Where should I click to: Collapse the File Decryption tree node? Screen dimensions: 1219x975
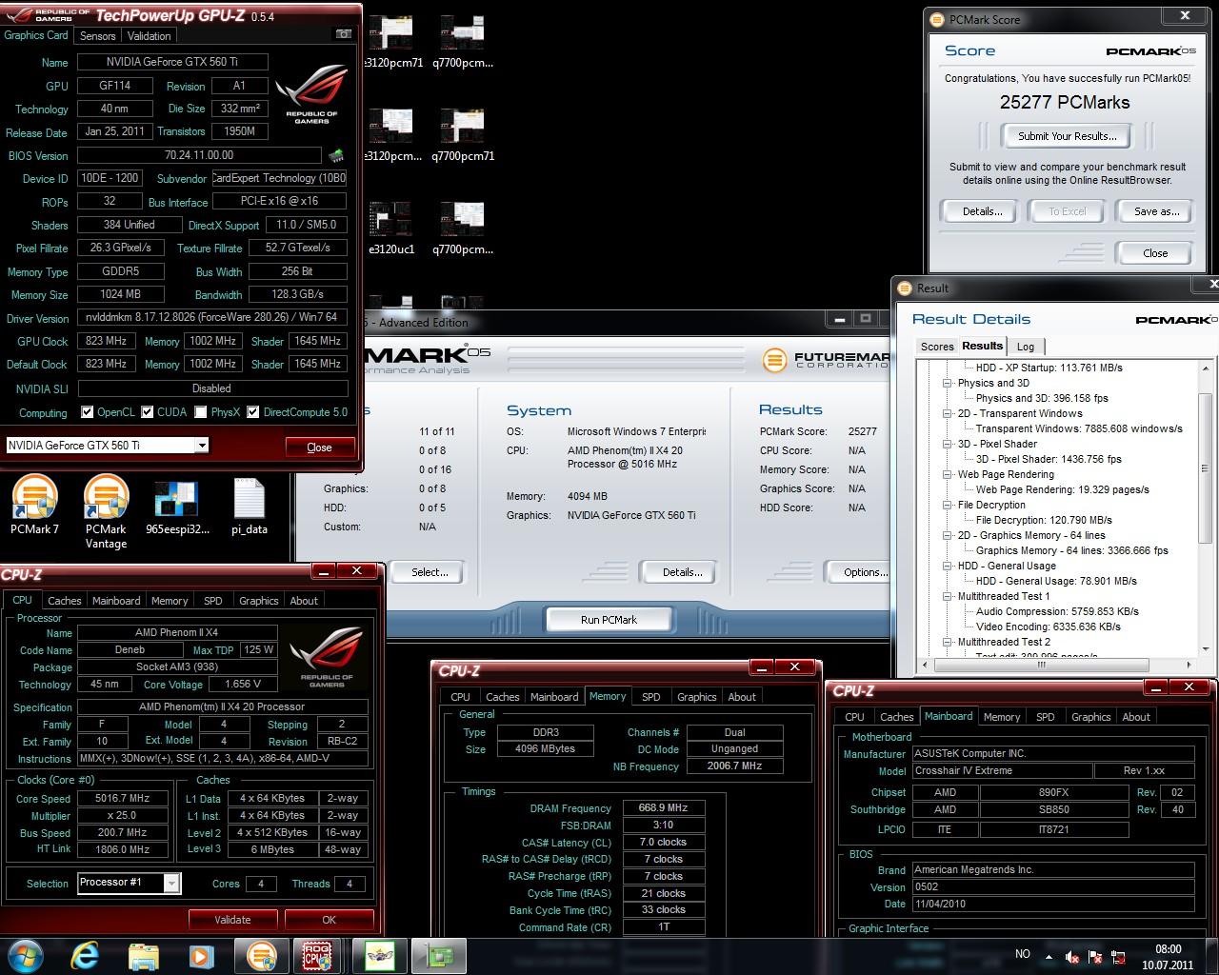(x=948, y=505)
